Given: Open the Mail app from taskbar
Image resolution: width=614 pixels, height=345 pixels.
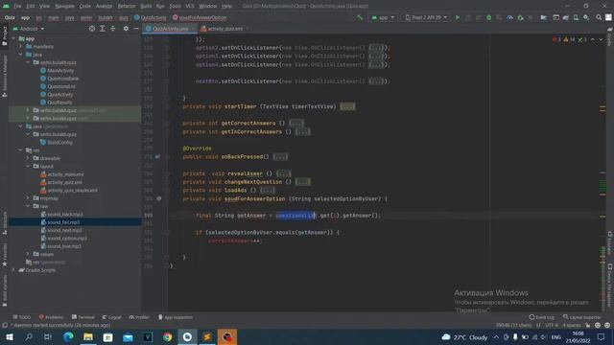Looking at the screenshot, I should click(128, 337).
